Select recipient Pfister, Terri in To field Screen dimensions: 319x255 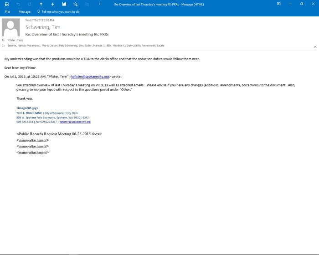click(x=16, y=40)
